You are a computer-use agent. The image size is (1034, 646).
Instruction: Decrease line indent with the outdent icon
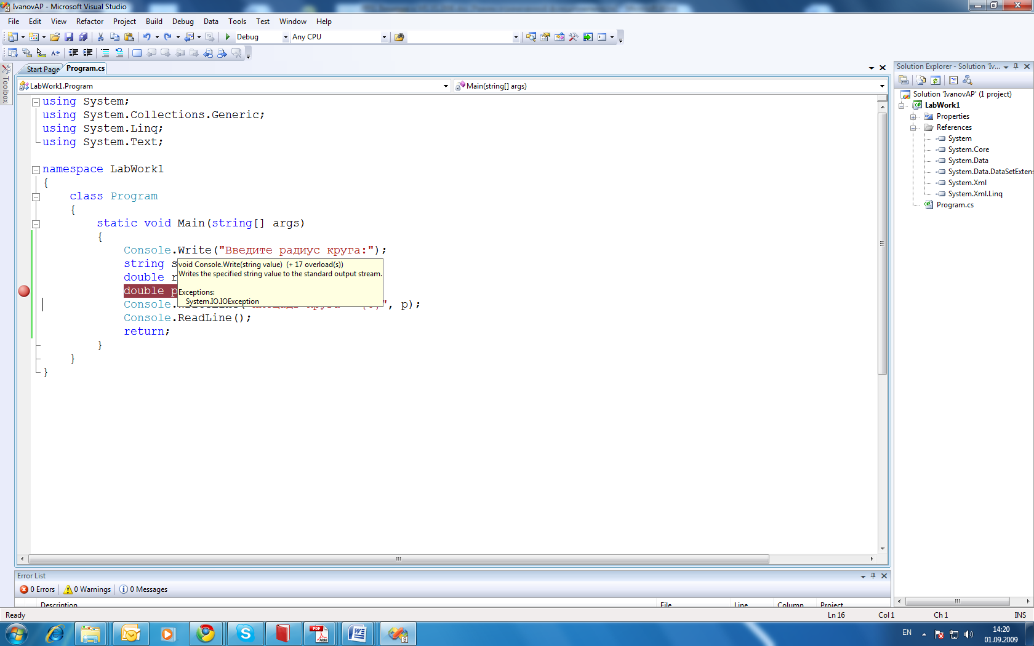coord(73,53)
